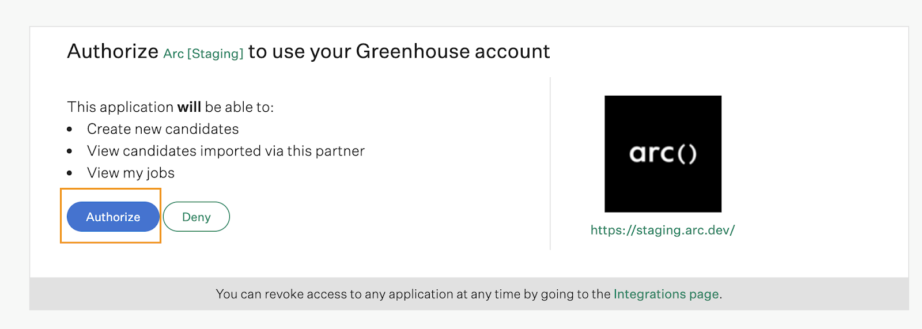Click the blue Authorize button
Screen dimensions: 922x329
point(113,217)
